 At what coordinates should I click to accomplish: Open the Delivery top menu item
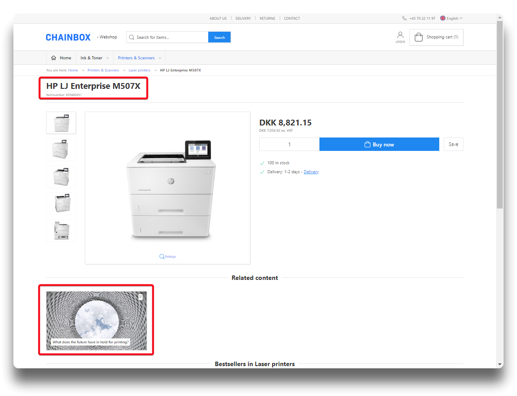pyautogui.click(x=243, y=18)
